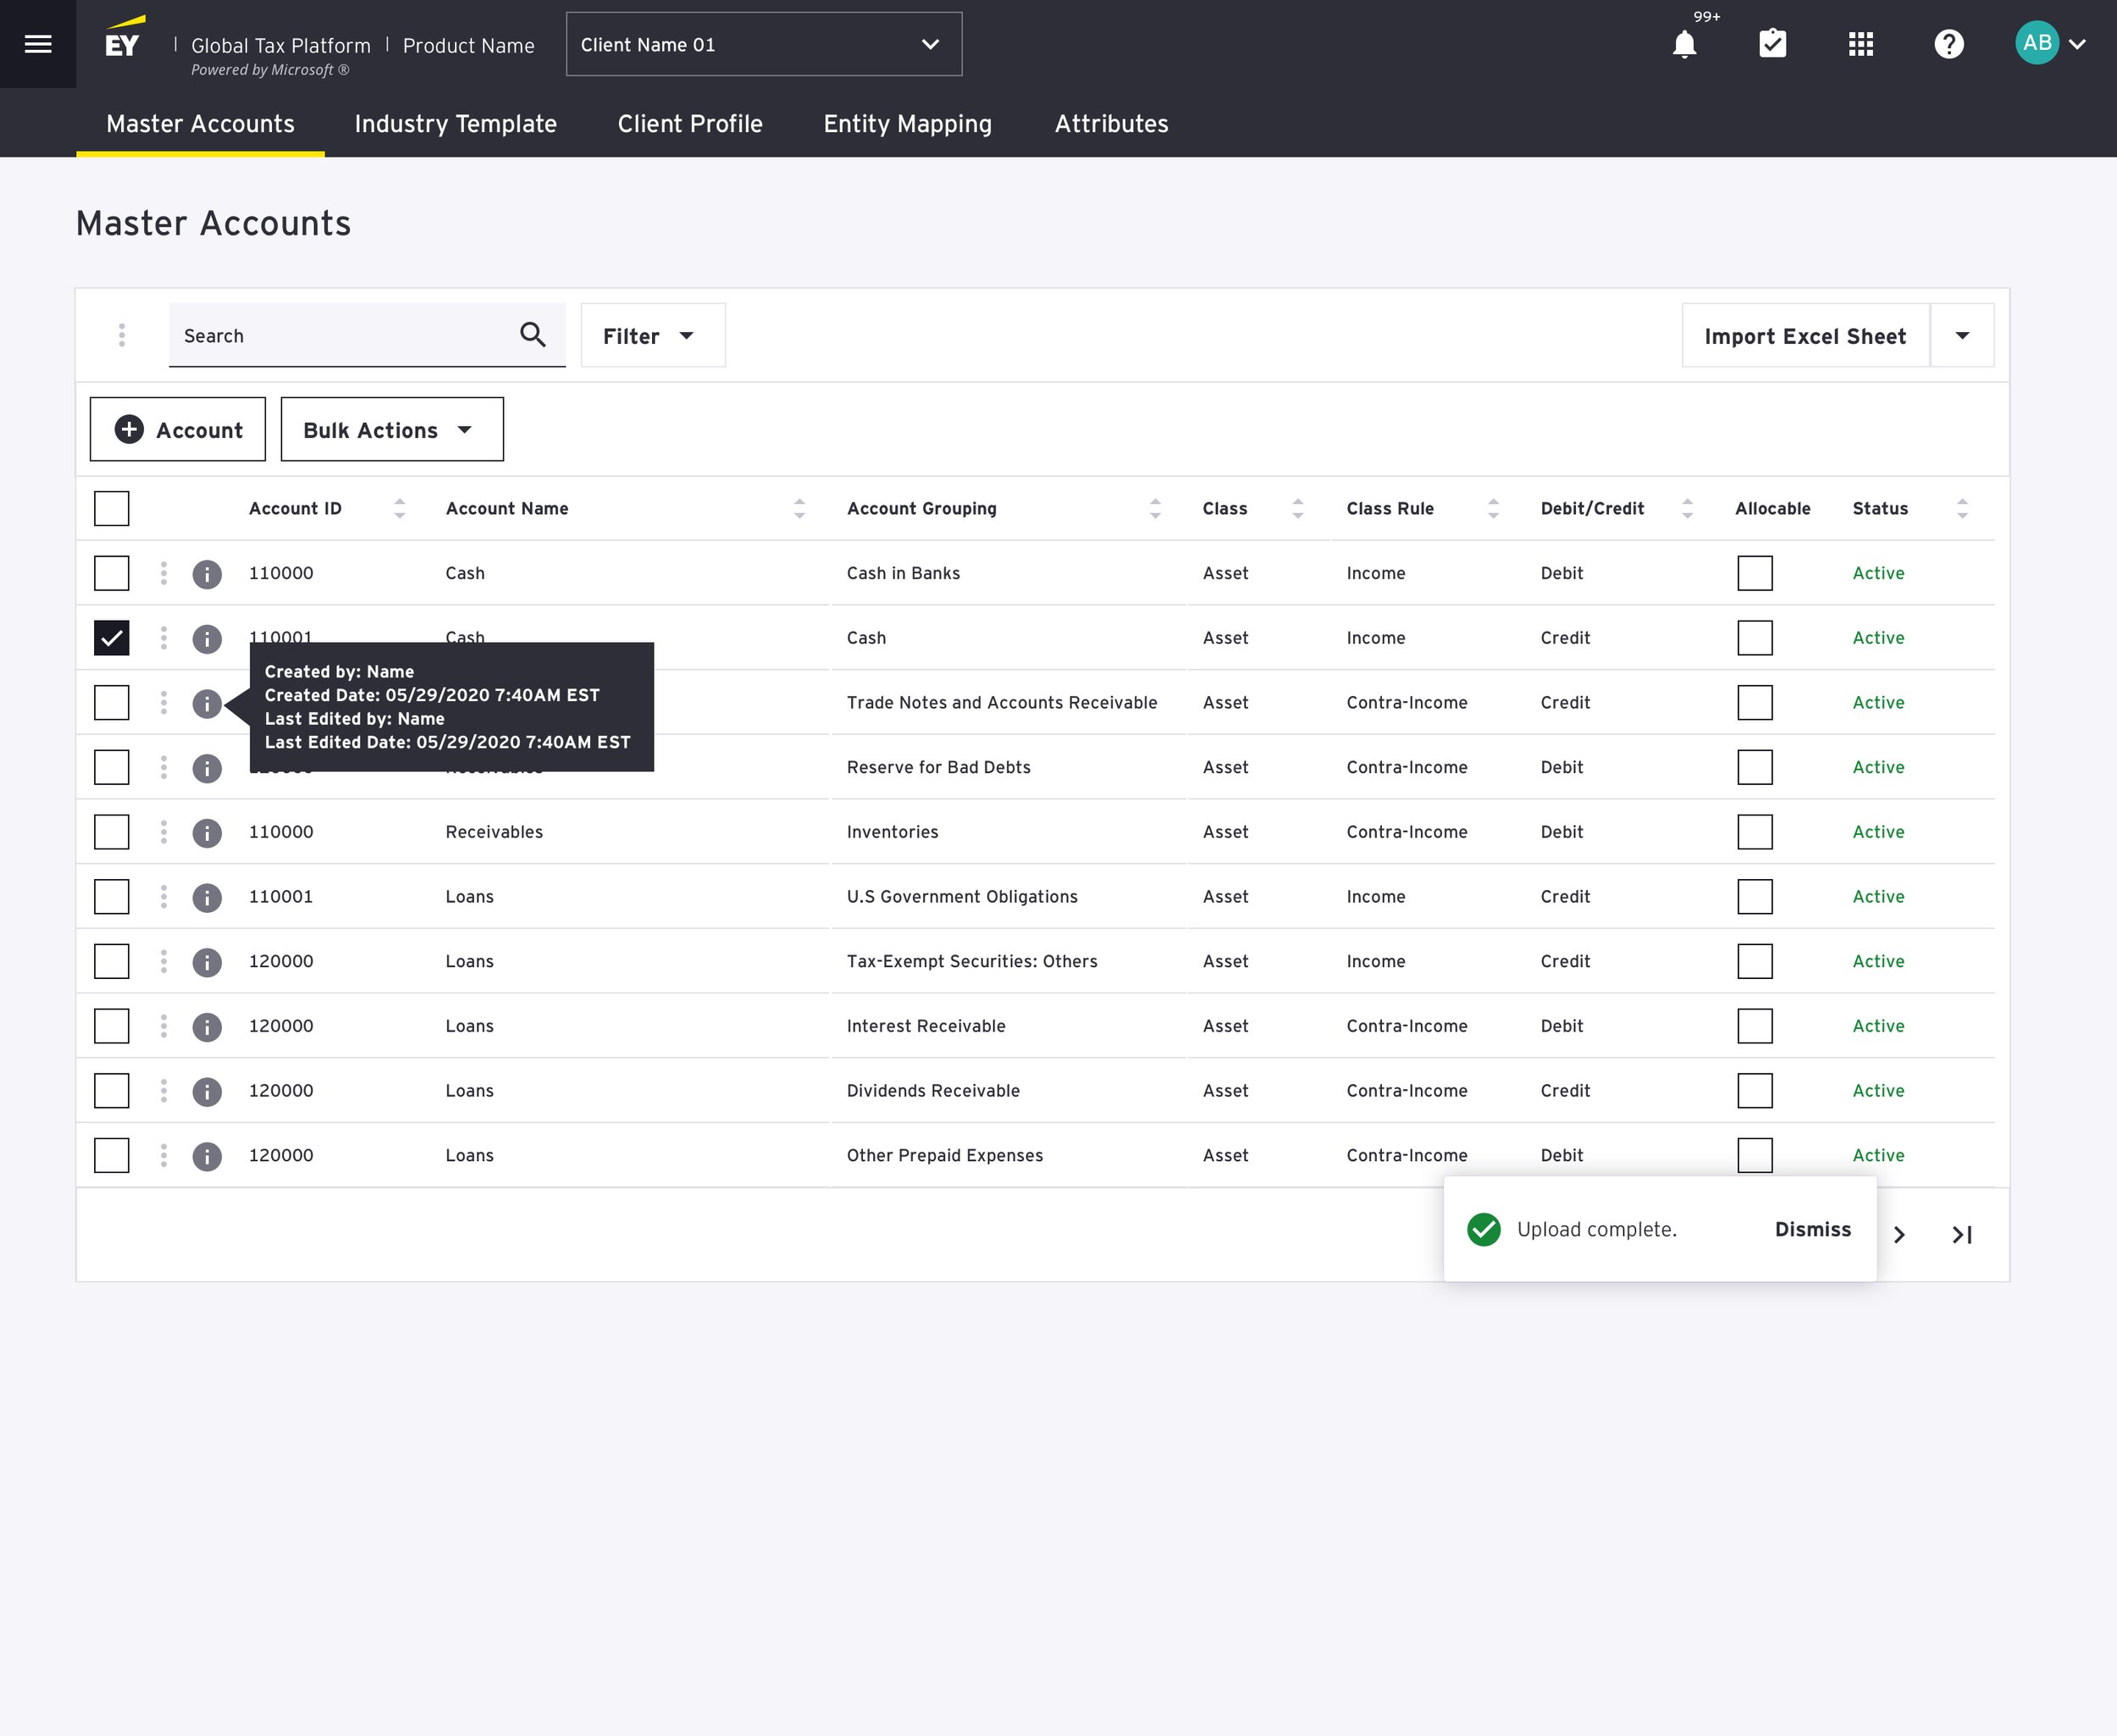Tick Allocable for Inventories row
This screenshot has width=2117, height=1736.
1755,832
